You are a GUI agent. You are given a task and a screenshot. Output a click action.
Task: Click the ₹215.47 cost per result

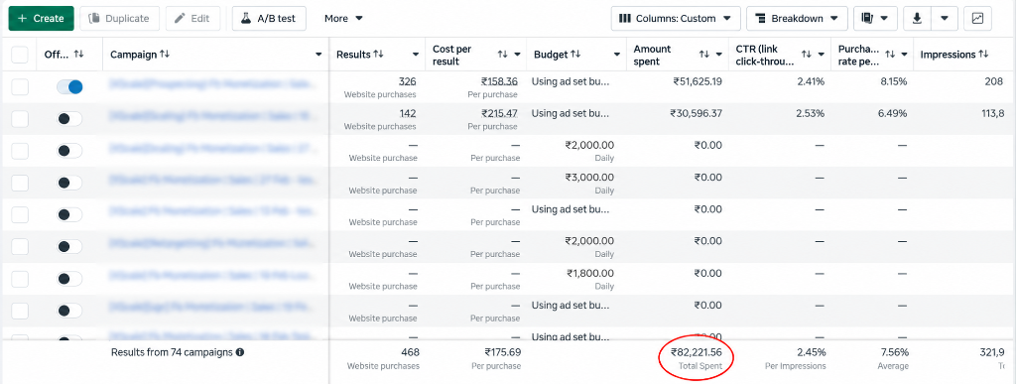pos(499,113)
